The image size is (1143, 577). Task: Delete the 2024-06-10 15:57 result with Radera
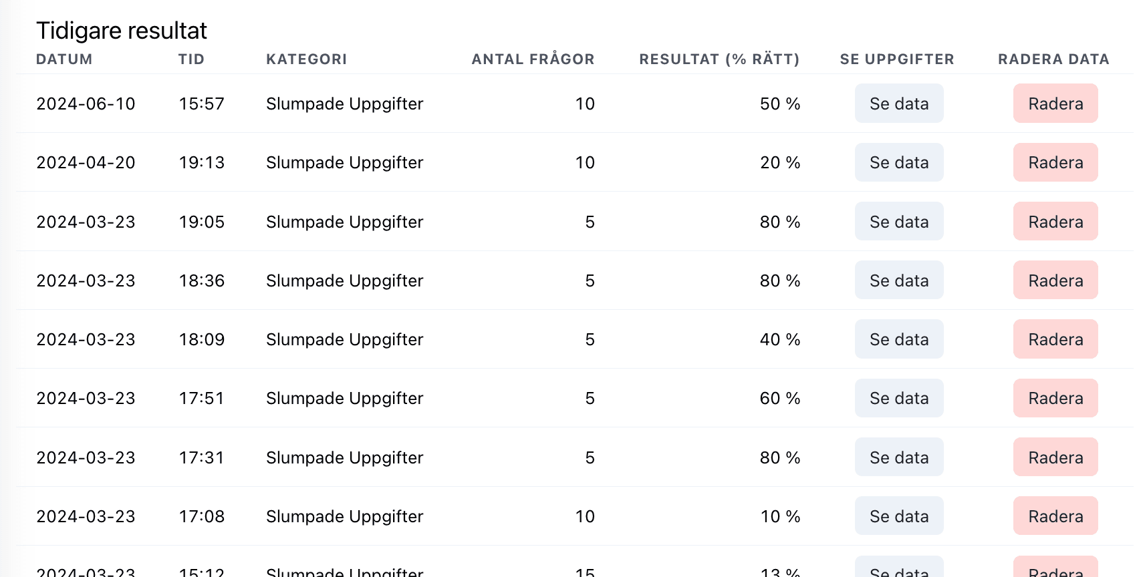point(1055,104)
